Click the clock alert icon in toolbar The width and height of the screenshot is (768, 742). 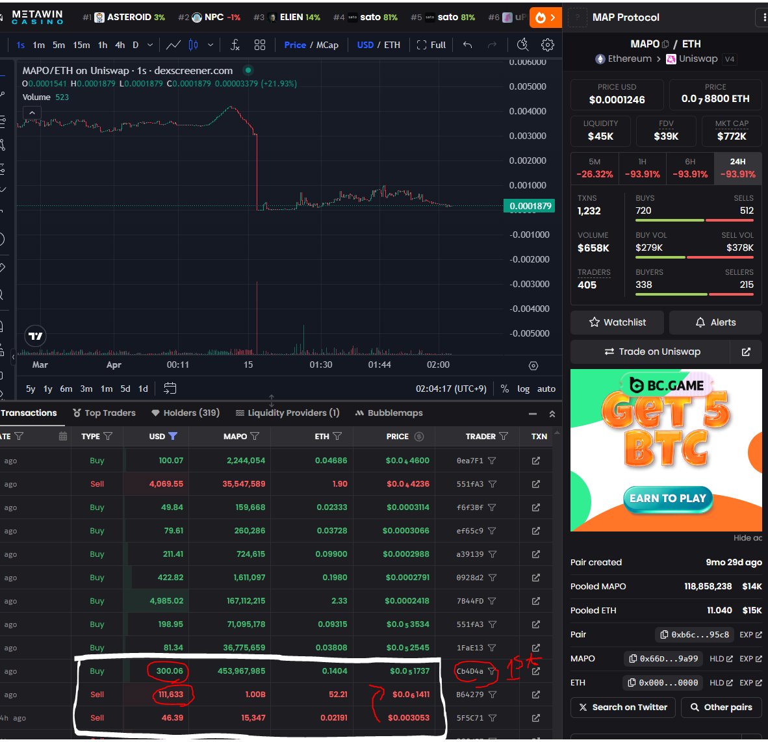coord(522,45)
